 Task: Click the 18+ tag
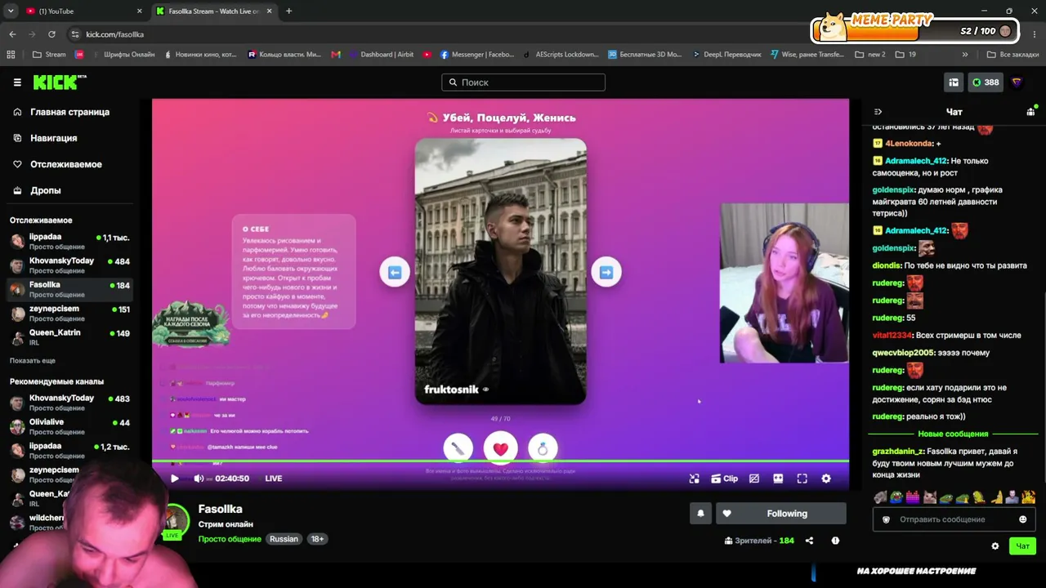pos(317,539)
